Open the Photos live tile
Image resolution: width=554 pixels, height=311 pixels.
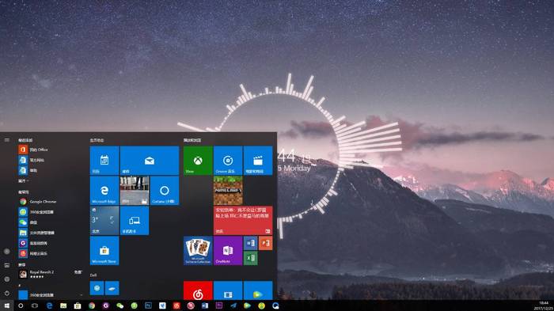point(135,191)
